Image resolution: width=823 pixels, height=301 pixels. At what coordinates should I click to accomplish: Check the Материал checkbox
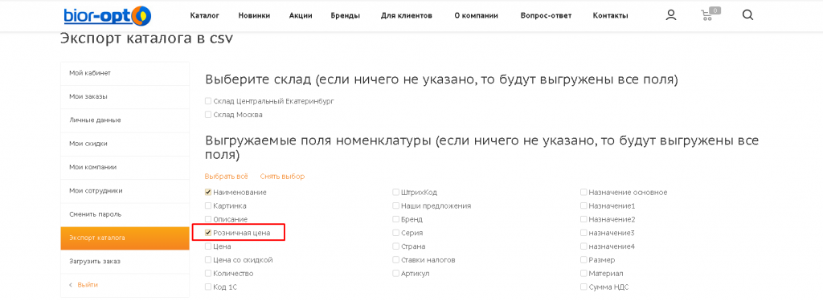point(583,274)
